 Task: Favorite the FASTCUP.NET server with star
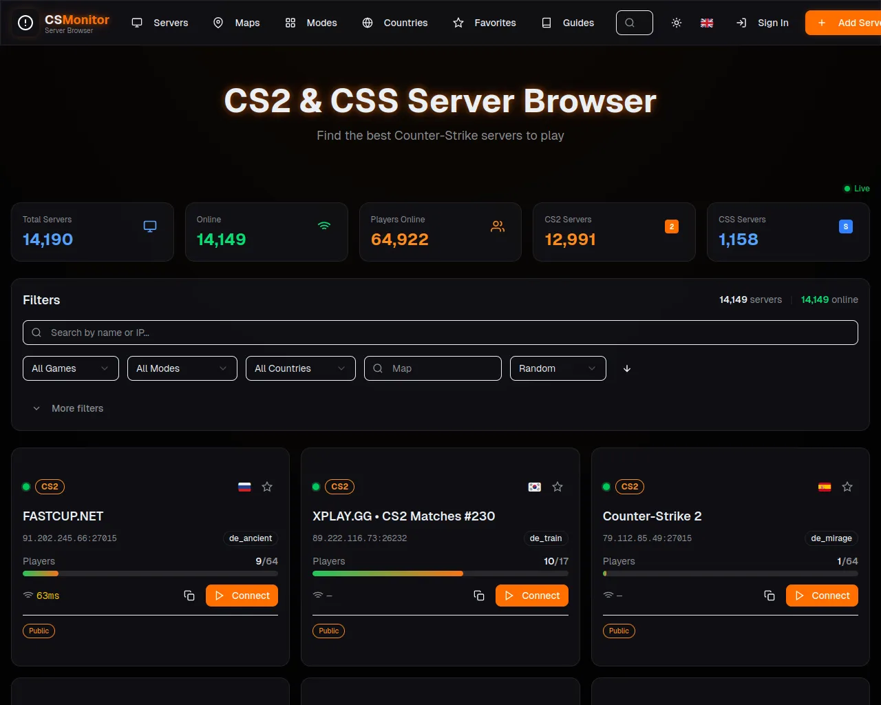(267, 487)
